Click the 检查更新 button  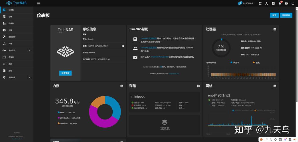click(65, 73)
